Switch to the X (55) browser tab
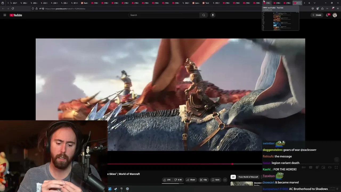The height and width of the screenshot is (192, 341). (x=216, y=3)
